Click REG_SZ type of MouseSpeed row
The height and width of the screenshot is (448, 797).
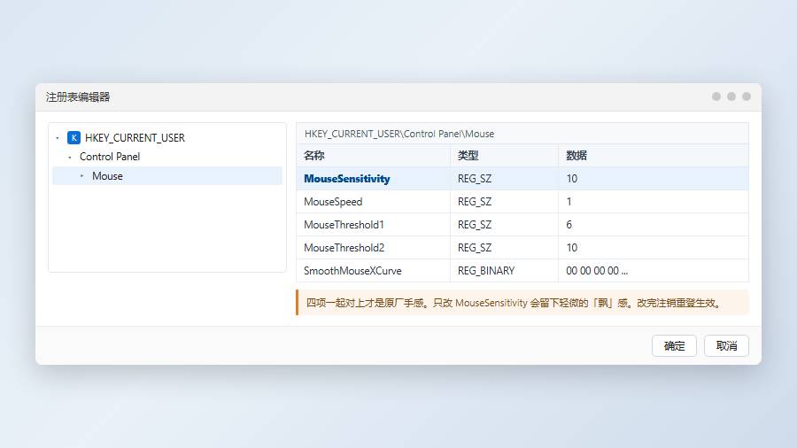[475, 202]
